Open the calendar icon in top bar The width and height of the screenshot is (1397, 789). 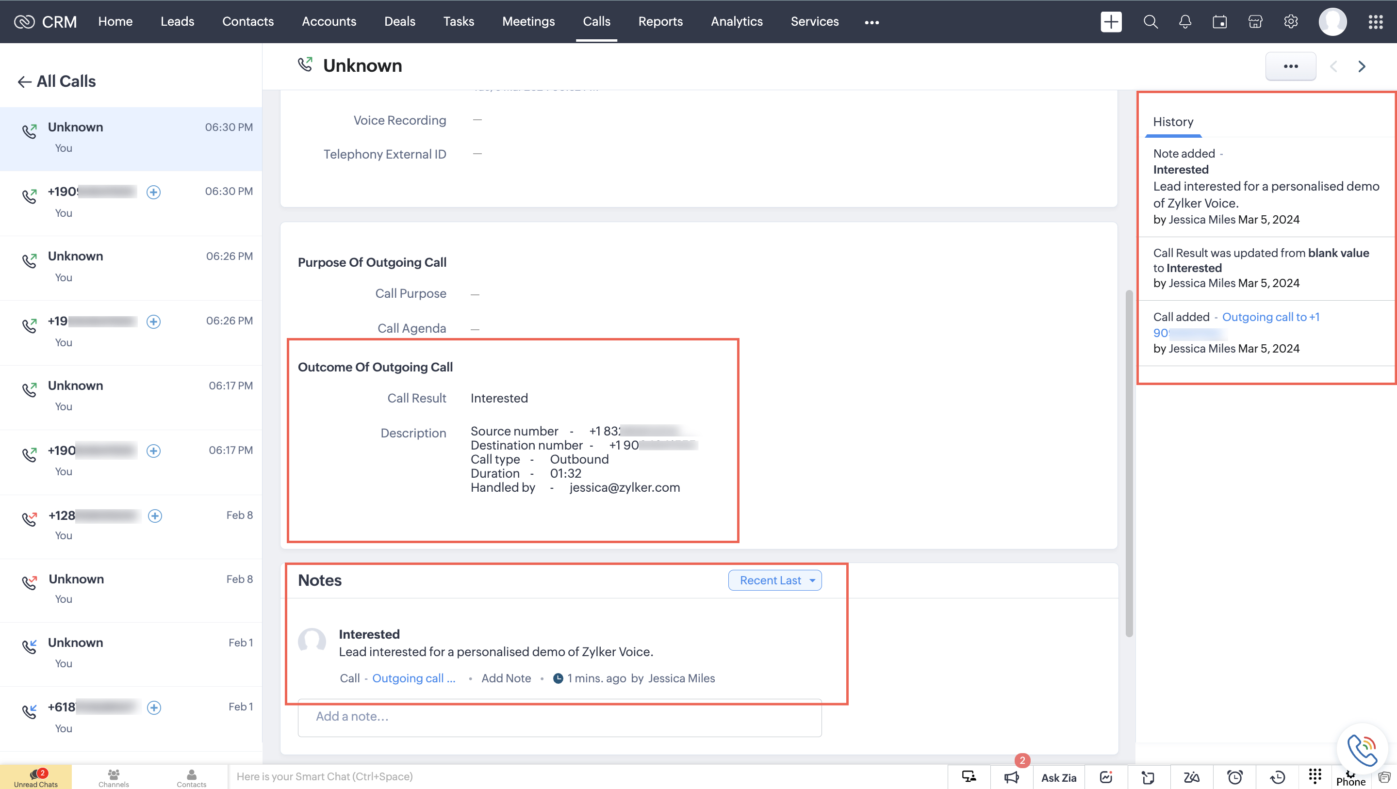pyautogui.click(x=1220, y=22)
